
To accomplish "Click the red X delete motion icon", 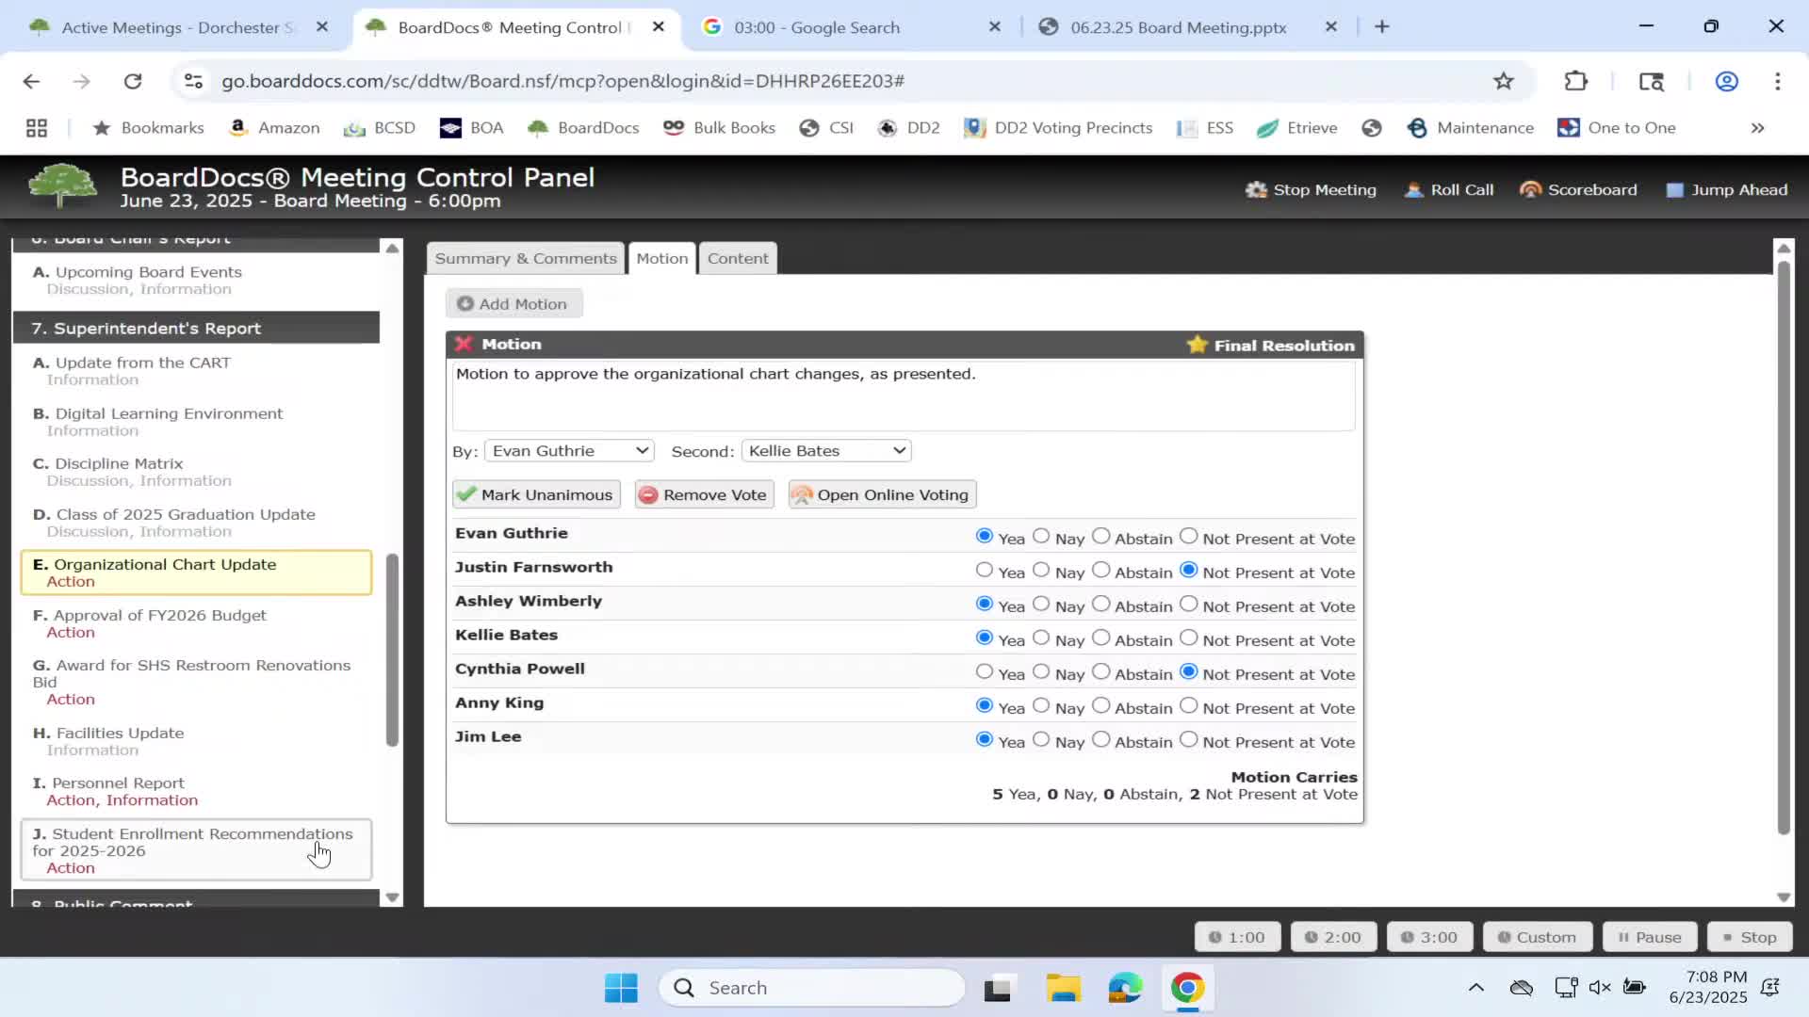I will (x=464, y=344).
